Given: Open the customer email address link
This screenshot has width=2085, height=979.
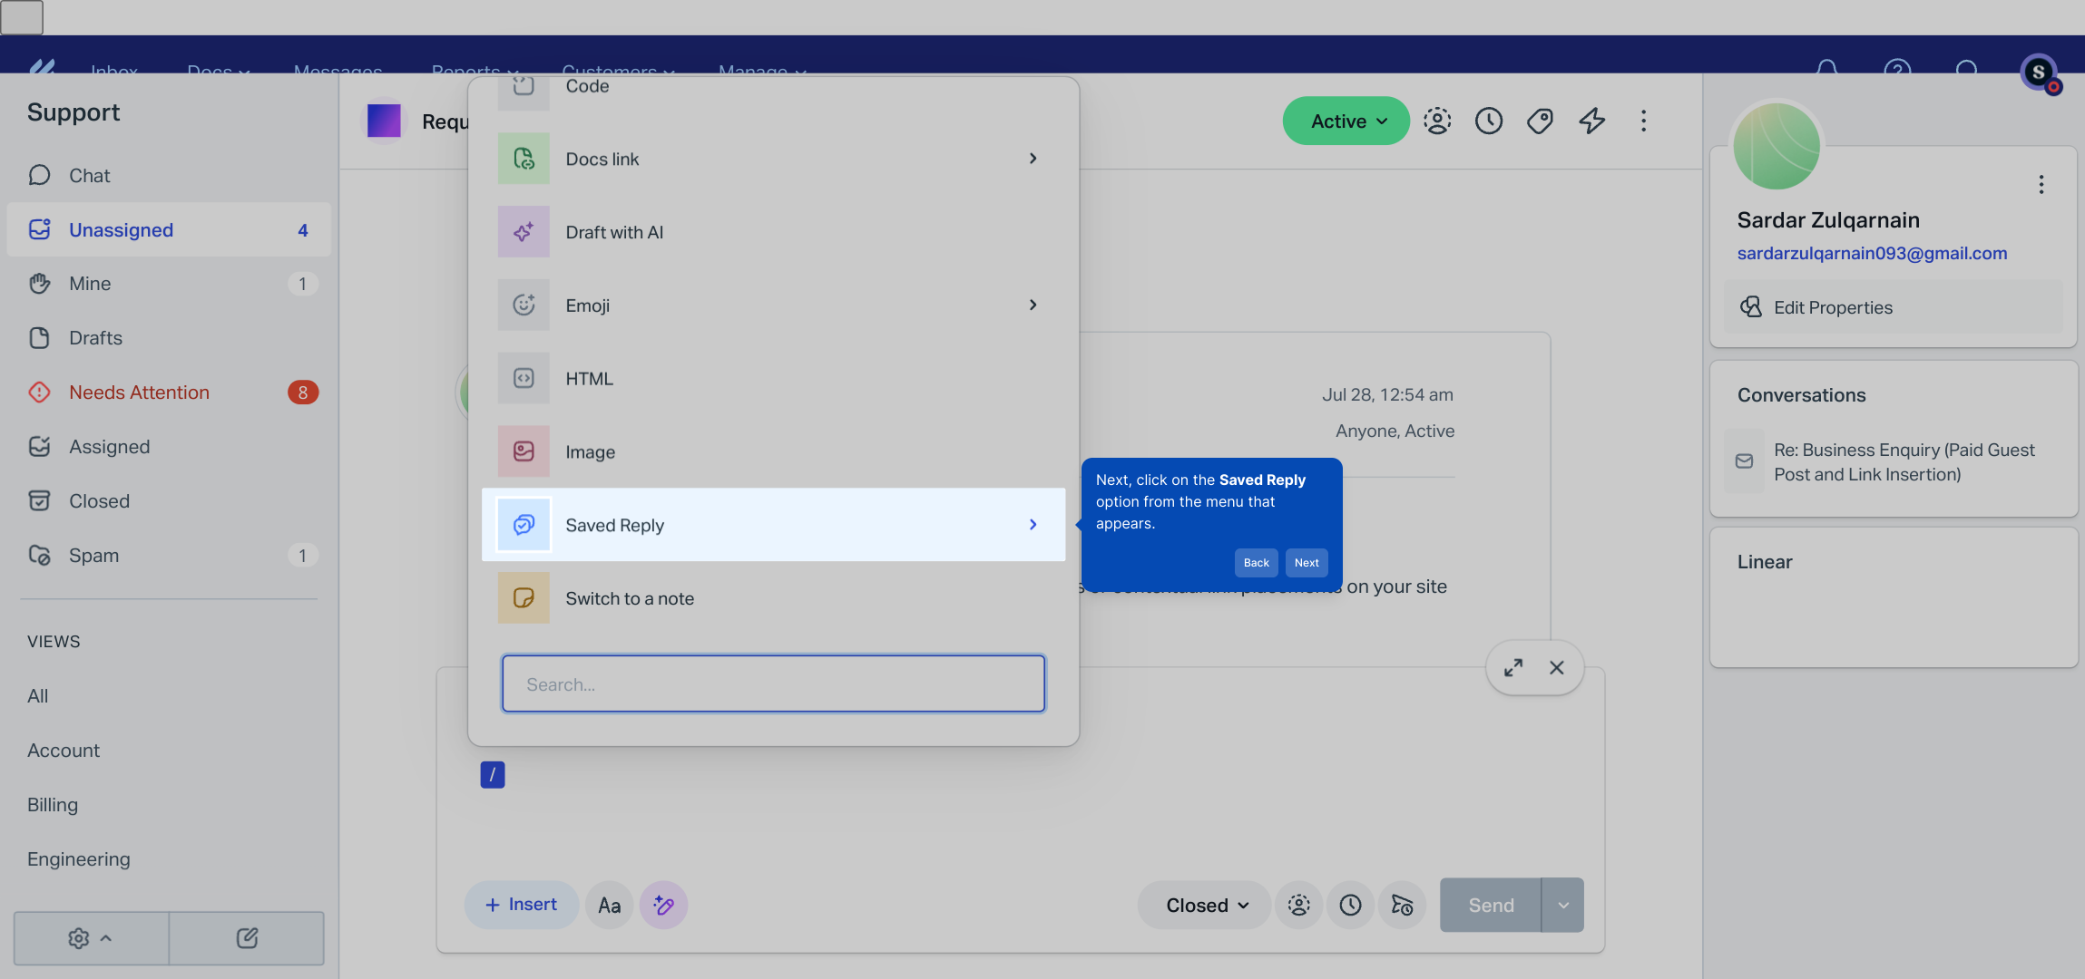Looking at the screenshot, I should click(x=1872, y=254).
